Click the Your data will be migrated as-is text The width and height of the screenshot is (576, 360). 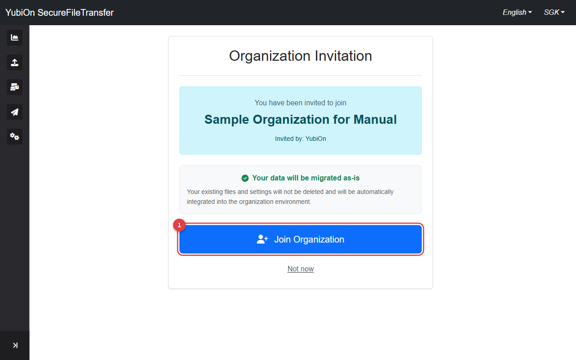coord(306,178)
